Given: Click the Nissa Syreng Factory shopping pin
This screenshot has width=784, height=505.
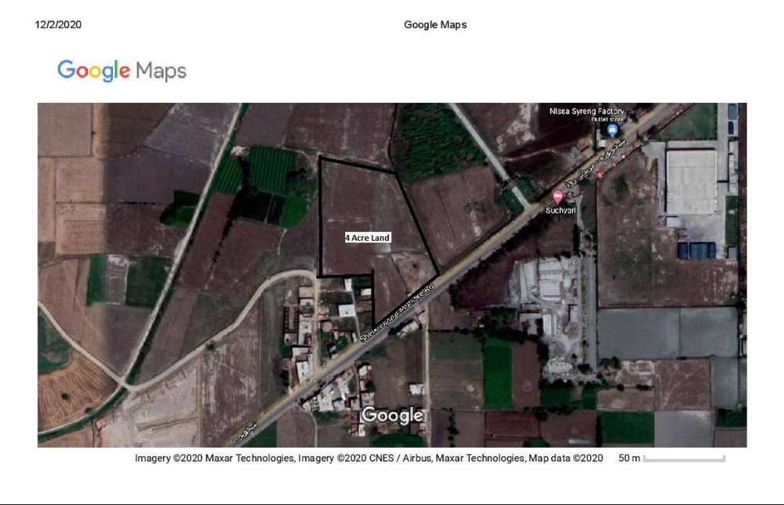Looking at the screenshot, I should pos(612,130).
